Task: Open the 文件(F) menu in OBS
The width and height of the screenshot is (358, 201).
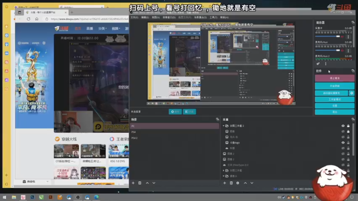Action: pos(134,17)
